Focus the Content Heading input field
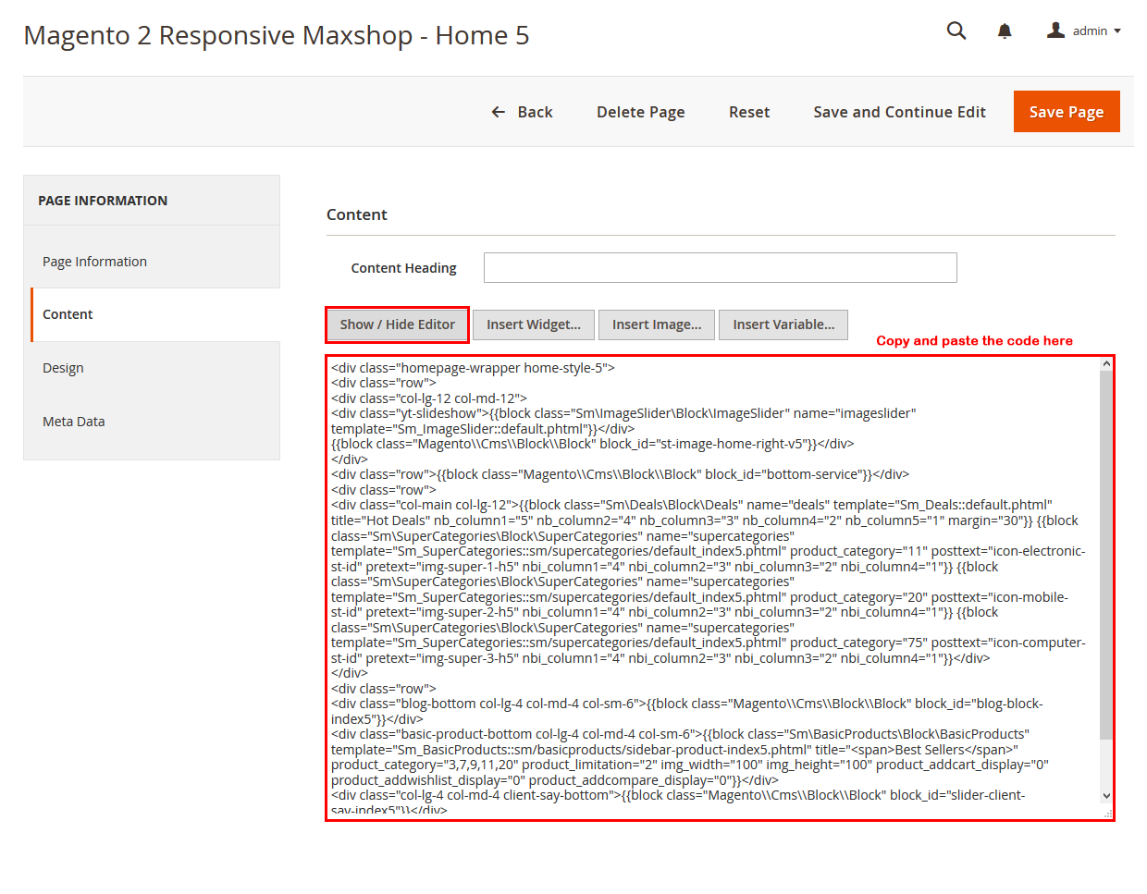The width and height of the screenshot is (1147, 894). [x=720, y=268]
